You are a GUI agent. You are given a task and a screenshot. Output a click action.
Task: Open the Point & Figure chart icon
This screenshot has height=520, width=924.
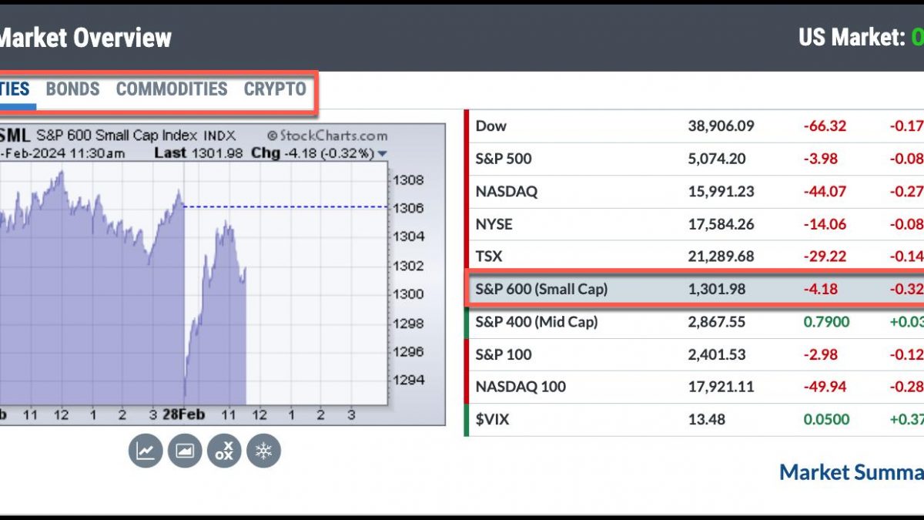[x=224, y=451]
